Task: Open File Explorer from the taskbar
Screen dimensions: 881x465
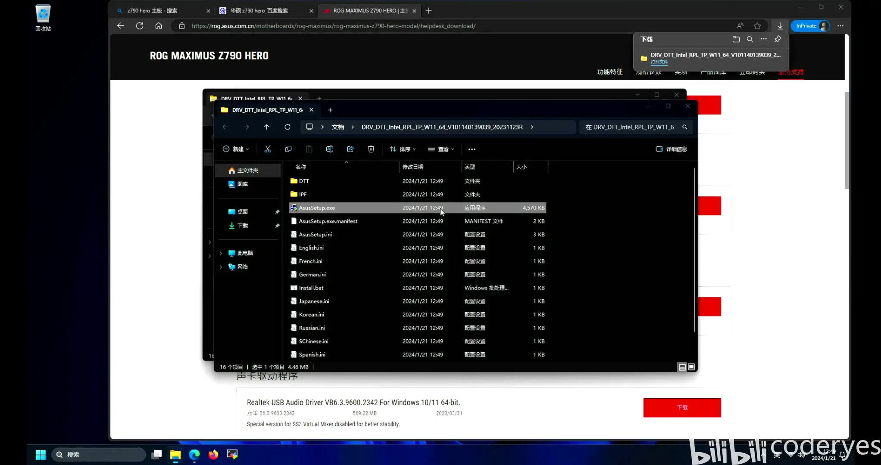Action: tap(175, 455)
